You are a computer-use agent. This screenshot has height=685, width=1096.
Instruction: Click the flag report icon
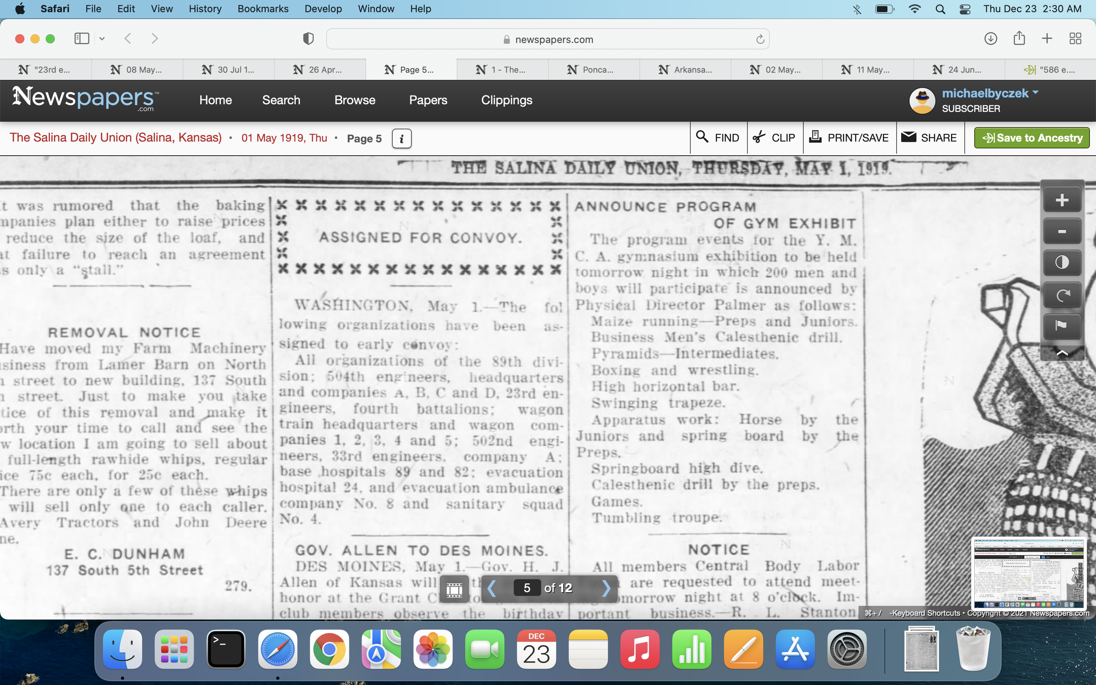click(1062, 326)
